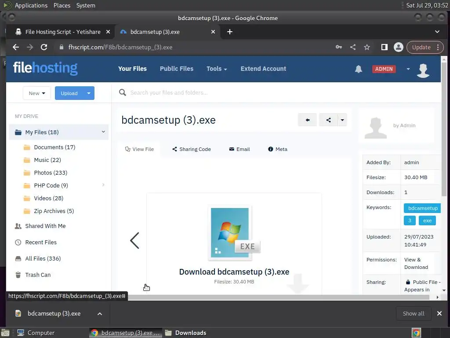Click the address bar URL
Image resolution: width=450 pixels, height=338 pixels.
120,47
